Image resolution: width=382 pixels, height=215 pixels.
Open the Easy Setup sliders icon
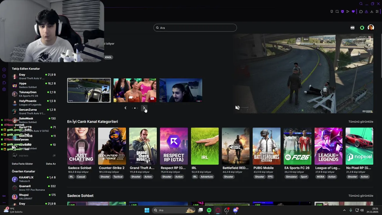tap(377, 12)
